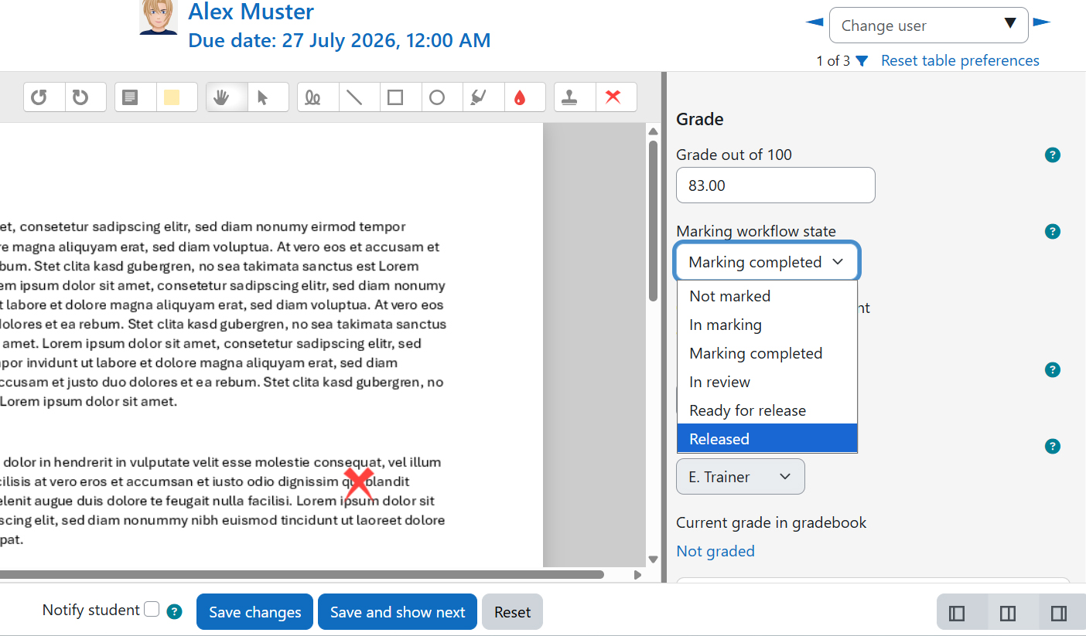Click the document horizontal scrollbar thumb
The image size is (1086, 636).
click(x=302, y=574)
